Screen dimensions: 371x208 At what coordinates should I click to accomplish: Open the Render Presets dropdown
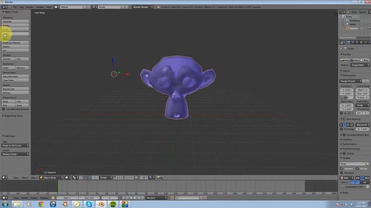[351, 81]
